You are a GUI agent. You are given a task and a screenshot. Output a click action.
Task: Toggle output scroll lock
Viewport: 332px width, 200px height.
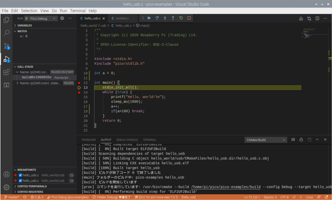coord(301,140)
